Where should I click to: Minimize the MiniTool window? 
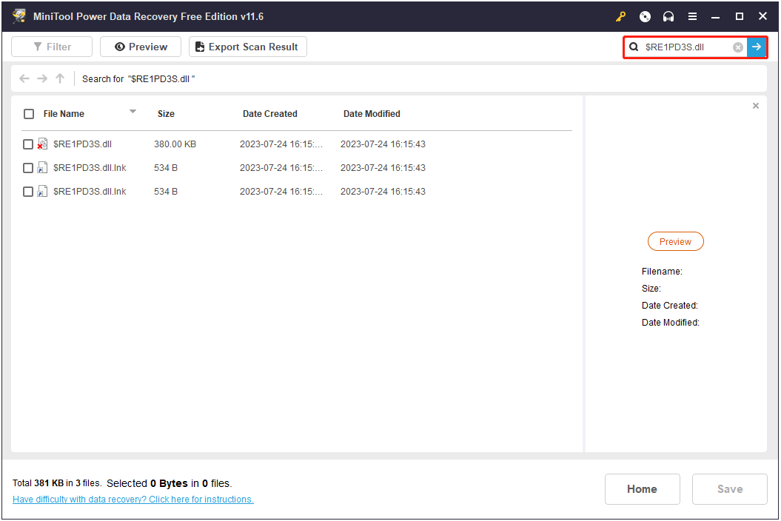click(715, 16)
